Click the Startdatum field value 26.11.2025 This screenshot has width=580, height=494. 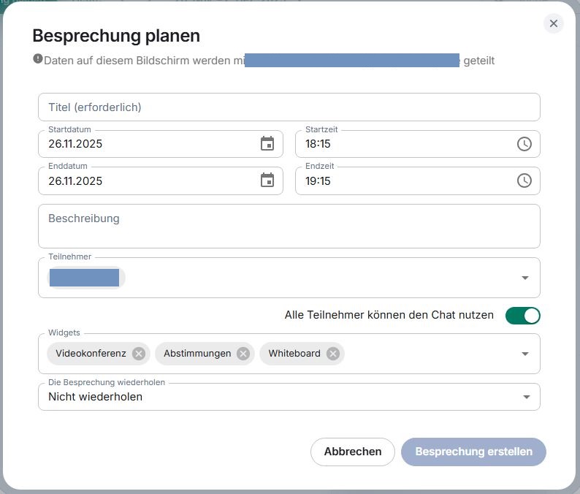pyautogui.click(x=75, y=144)
